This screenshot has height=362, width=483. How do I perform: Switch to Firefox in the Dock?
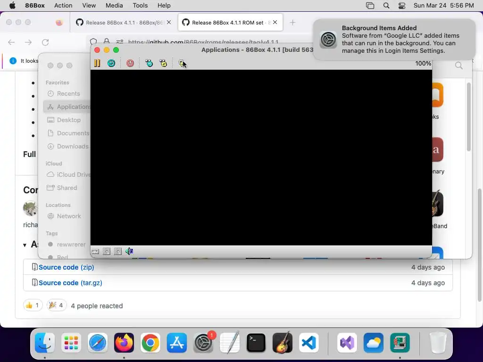coord(124,343)
